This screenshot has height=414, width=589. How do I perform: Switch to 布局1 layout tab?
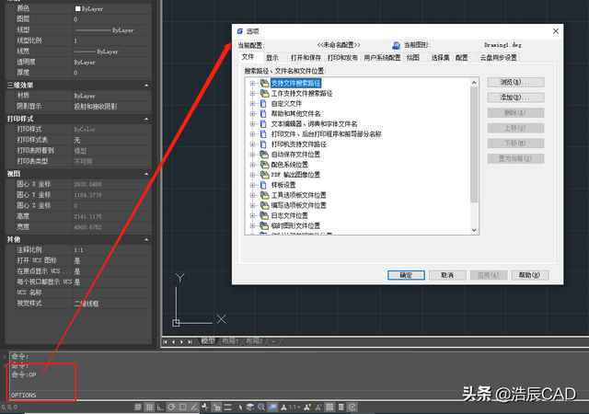click(x=230, y=341)
